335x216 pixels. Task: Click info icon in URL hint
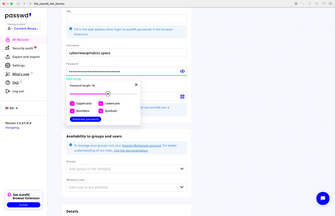71,29
